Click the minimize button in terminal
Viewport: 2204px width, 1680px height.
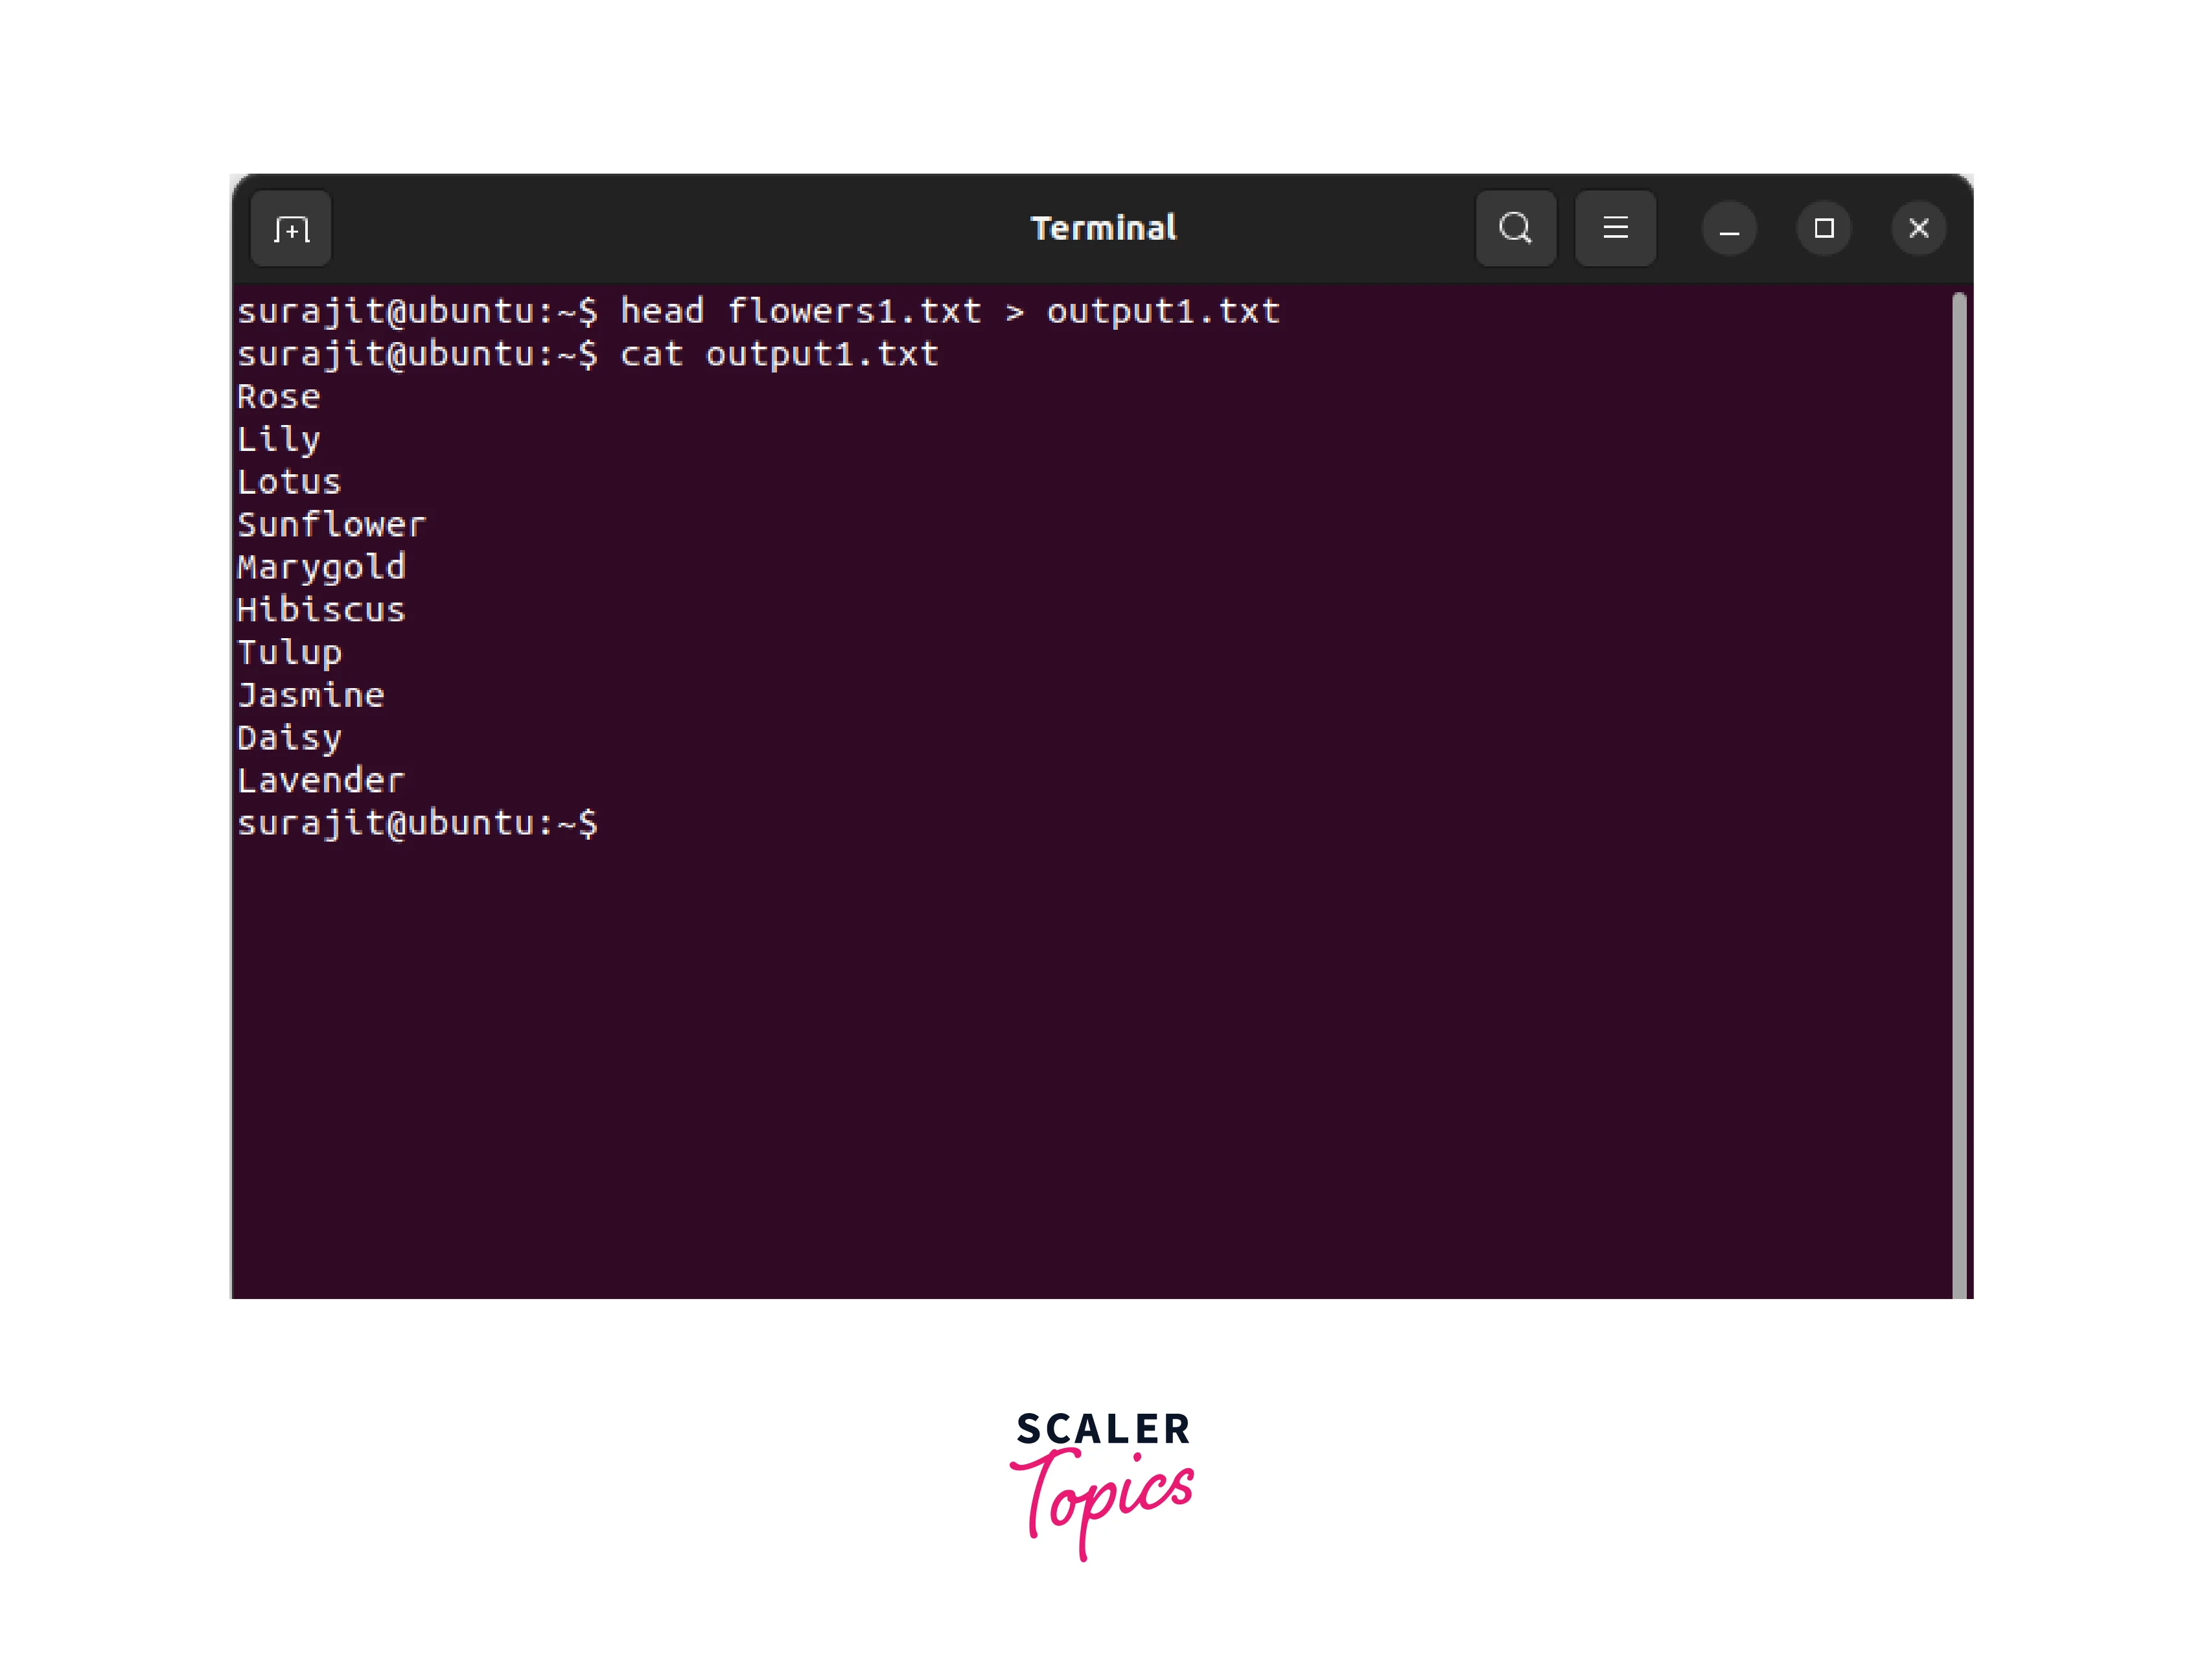(x=1730, y=227)
